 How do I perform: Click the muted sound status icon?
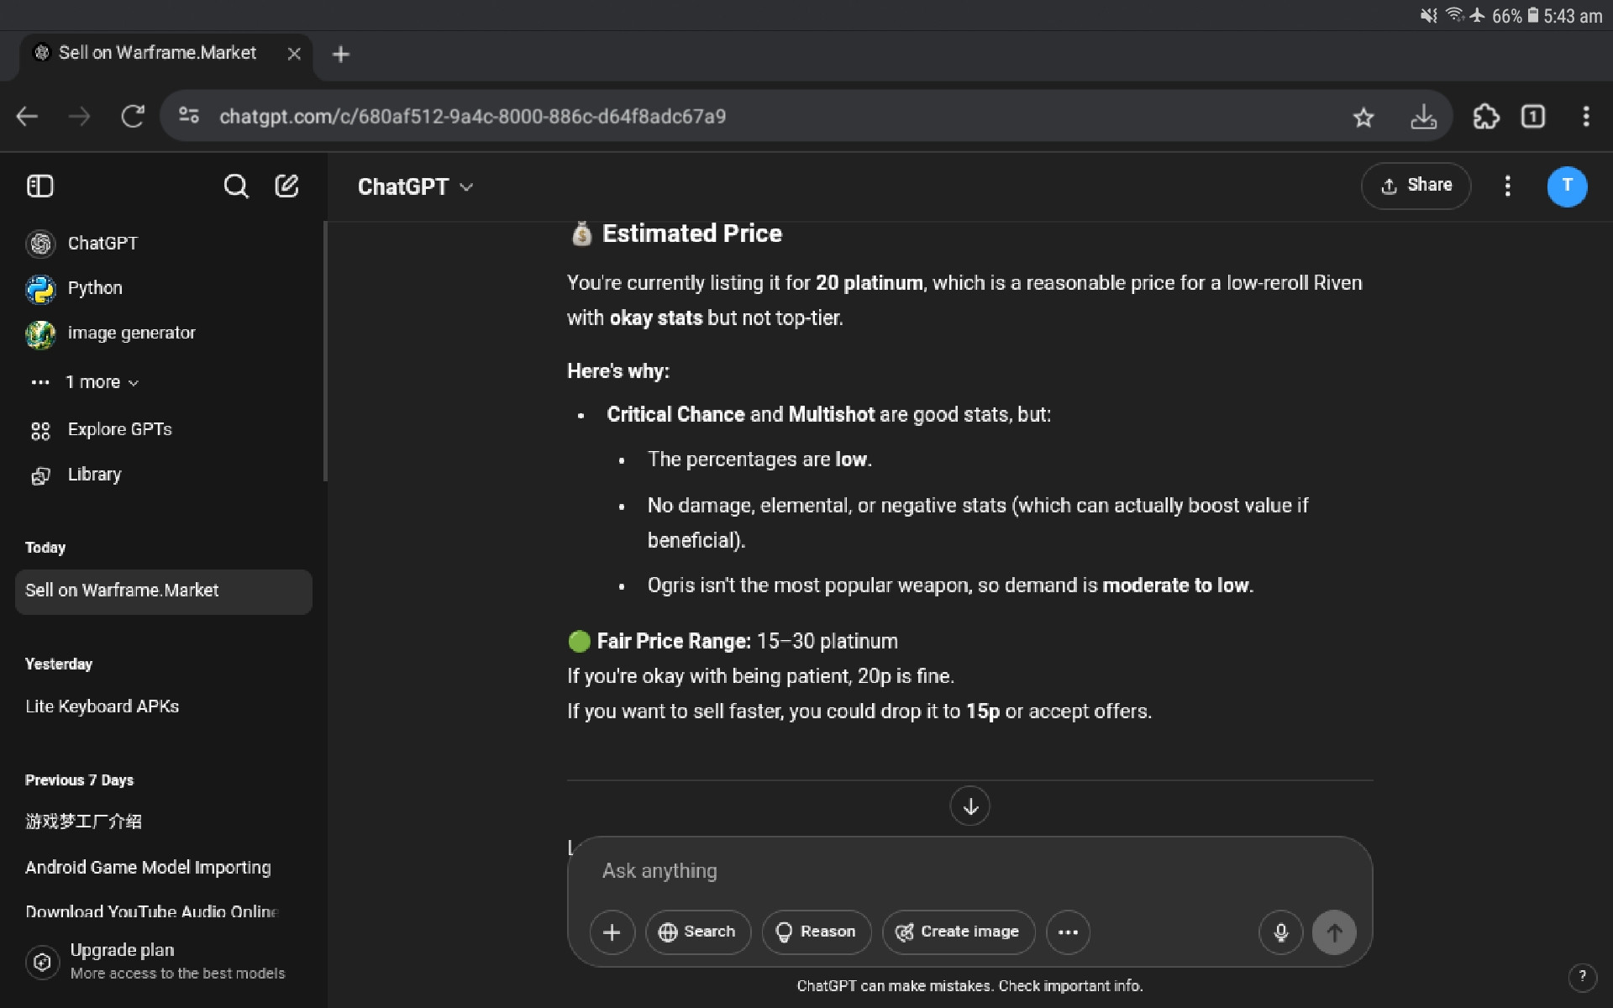click(x=1428, y=16)
